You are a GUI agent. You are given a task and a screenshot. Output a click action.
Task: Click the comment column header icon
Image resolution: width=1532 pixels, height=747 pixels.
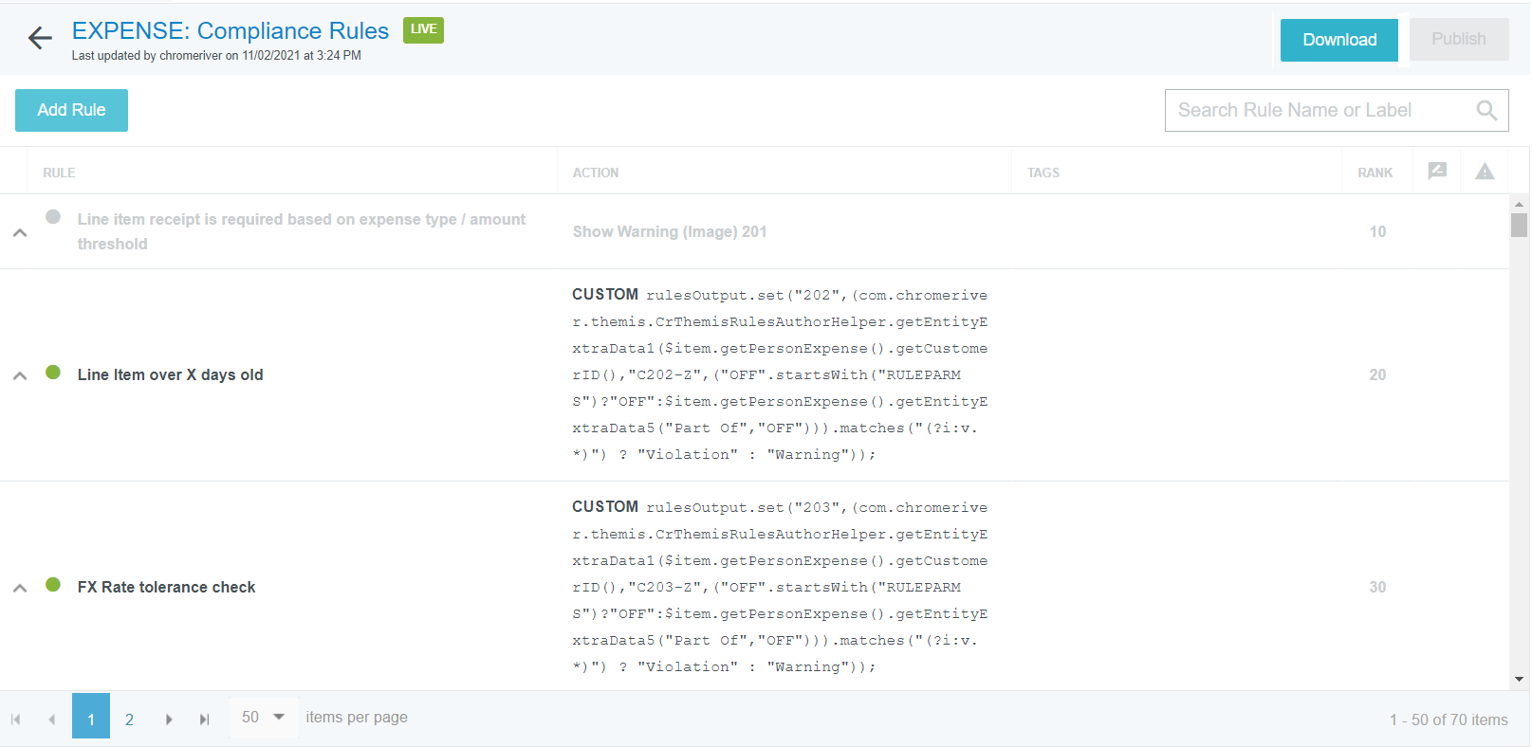[1437, 172]
